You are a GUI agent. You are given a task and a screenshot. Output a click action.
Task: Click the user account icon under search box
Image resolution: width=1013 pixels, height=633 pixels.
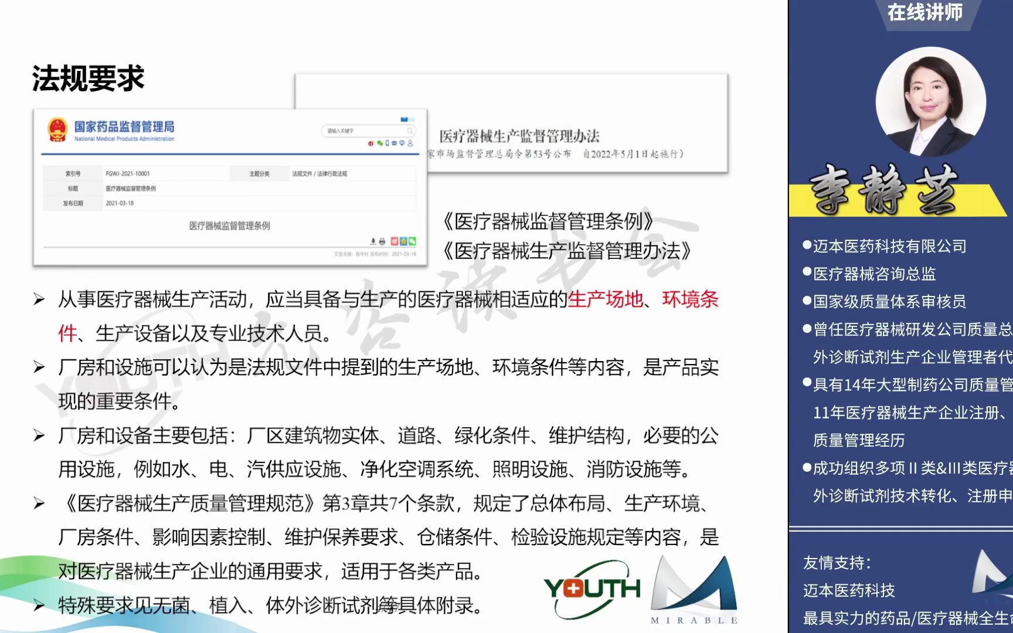click(410, 143)
